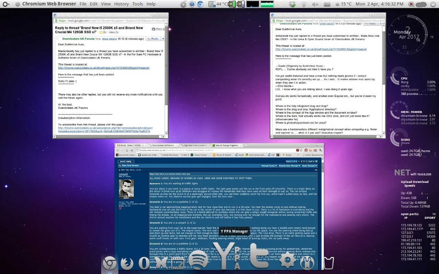
Task: Open the showthread link in left Gmail window
Action: tap(104, 68)
